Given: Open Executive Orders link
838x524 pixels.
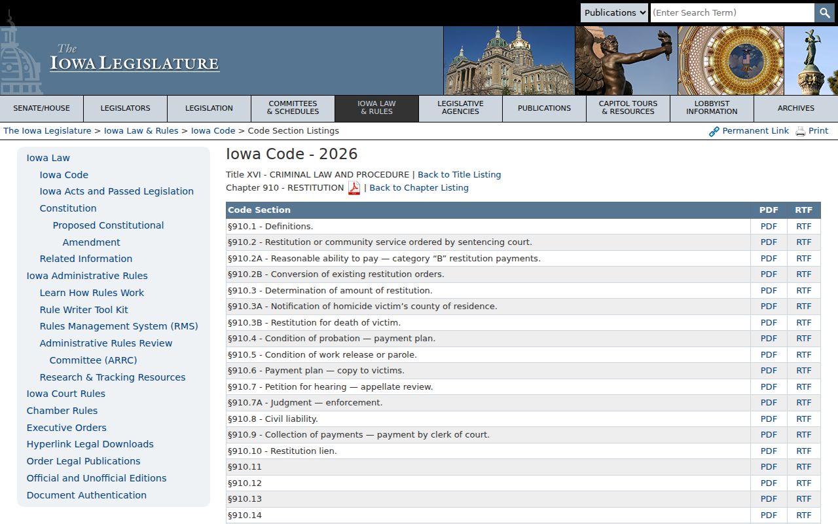Looking at the screenshot, I should click(67, 428).
